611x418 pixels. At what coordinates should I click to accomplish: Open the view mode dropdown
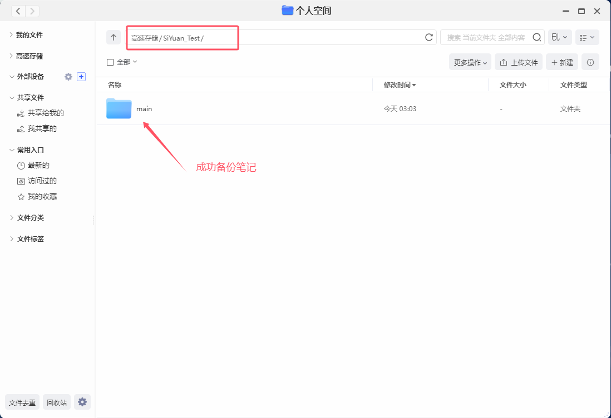pyautogui.click(x=587, y=37)
